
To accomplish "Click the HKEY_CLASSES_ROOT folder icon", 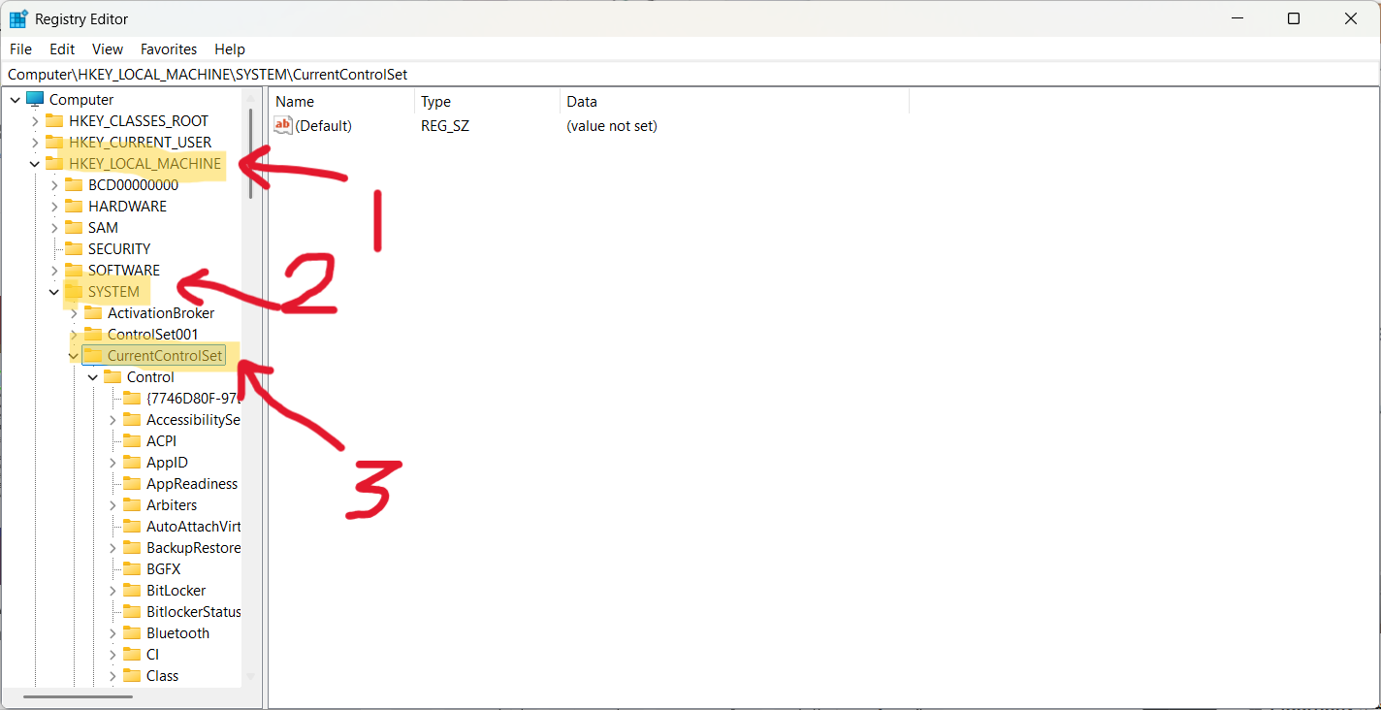I will click(x=54, y=120).
